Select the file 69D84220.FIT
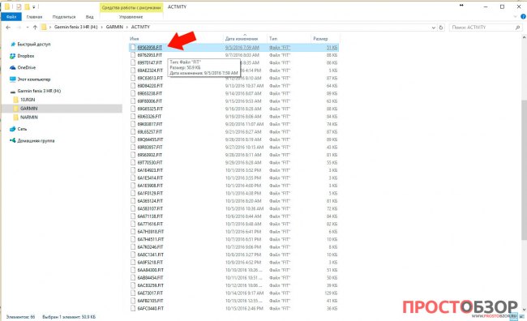The height and width of the screenshot is (321, 527). pyautogui.click(x=150, y=86)
